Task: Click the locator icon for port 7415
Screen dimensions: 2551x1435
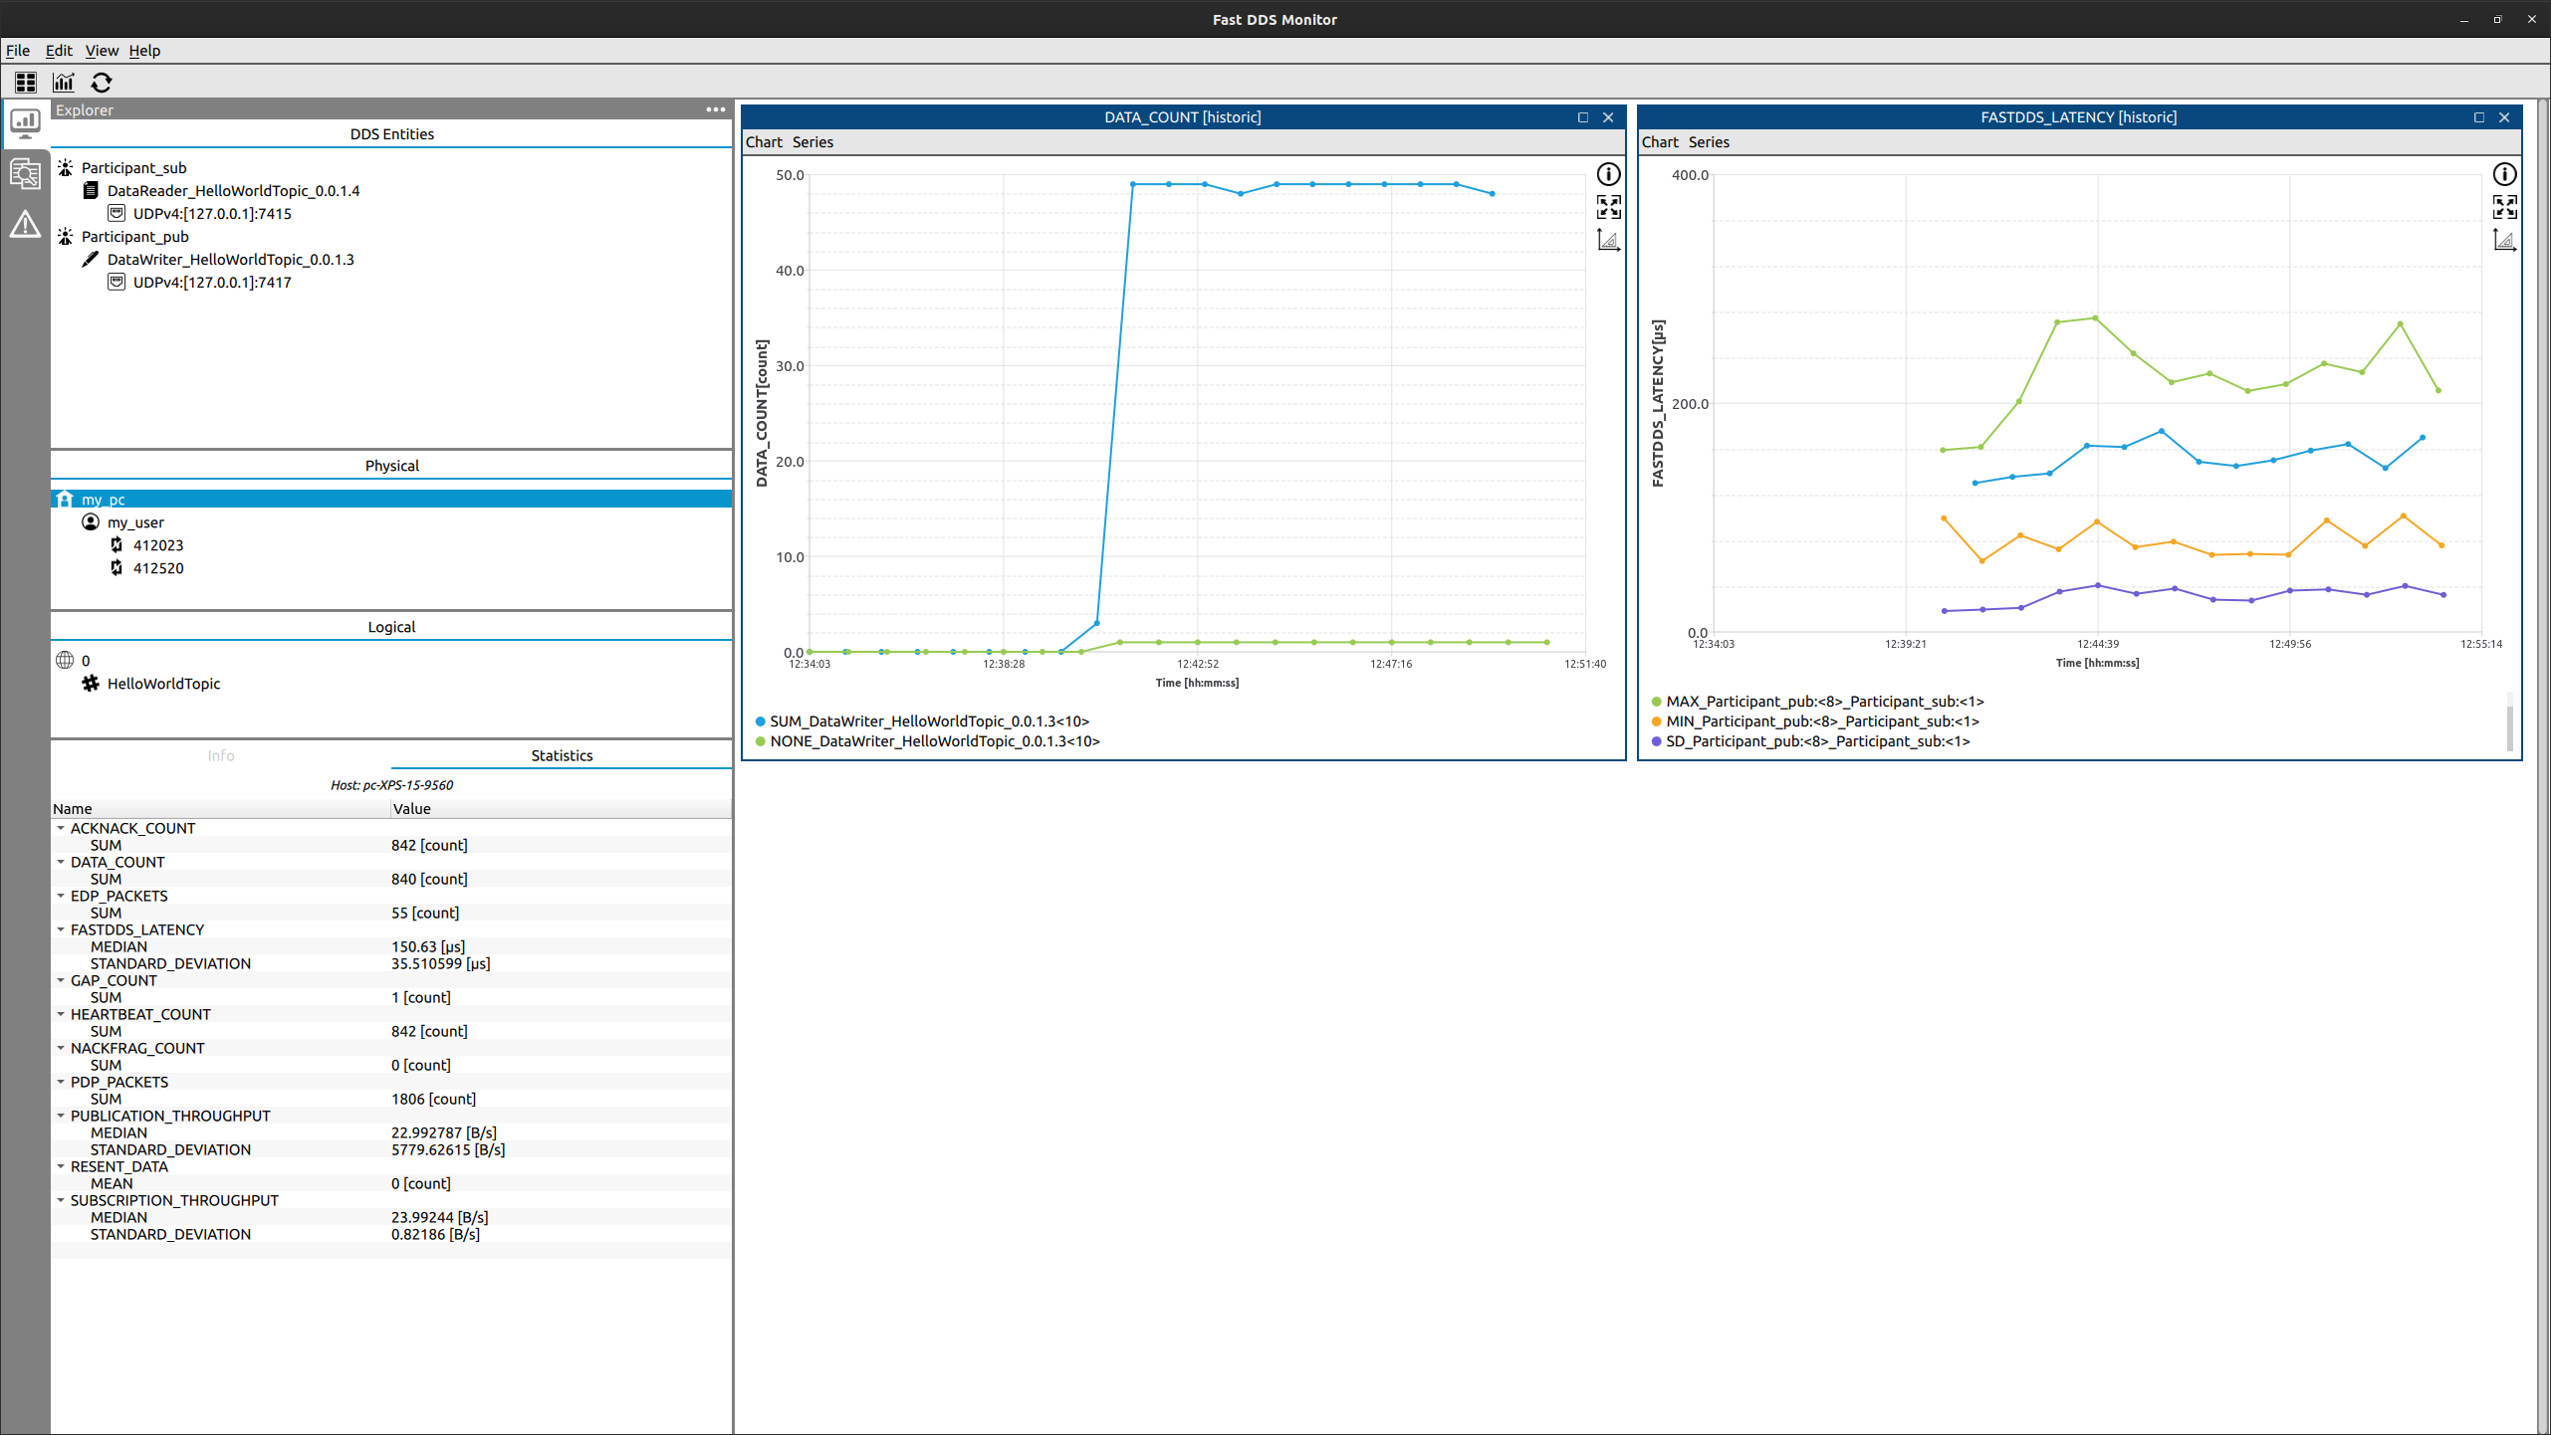Action: [116, 213]
